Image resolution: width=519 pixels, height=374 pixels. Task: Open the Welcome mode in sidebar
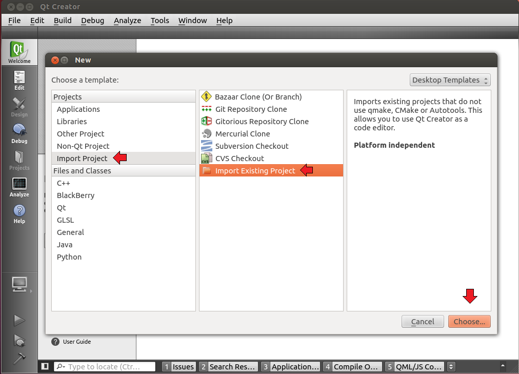click(x=19, y=52)
